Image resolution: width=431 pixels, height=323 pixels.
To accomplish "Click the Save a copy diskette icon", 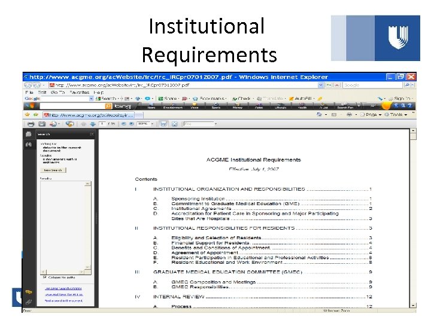I will tap(42, 124).
